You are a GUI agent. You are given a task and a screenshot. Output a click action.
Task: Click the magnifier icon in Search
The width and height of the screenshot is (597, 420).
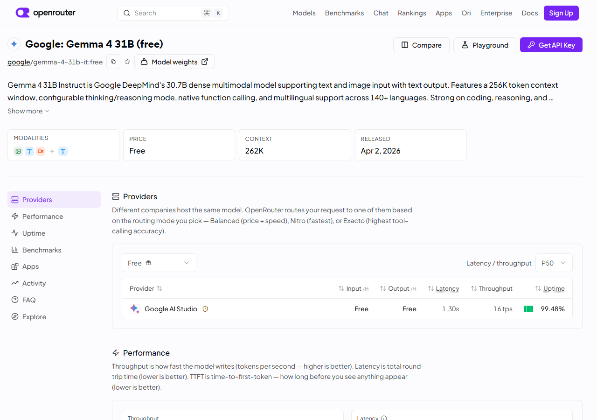pos(127,13)
